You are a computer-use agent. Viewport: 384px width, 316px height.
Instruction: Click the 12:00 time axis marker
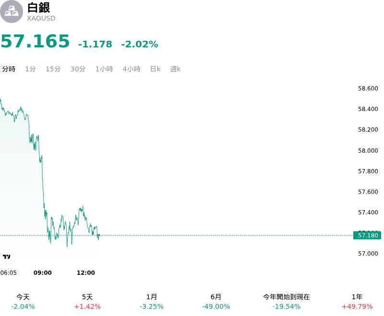86,273
